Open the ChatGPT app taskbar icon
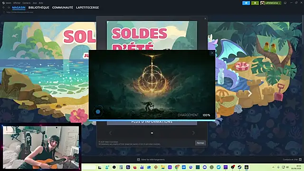Image resolution: width=304 pixels, height=171 pixels. pyautogui.click(x=211, y=167)
